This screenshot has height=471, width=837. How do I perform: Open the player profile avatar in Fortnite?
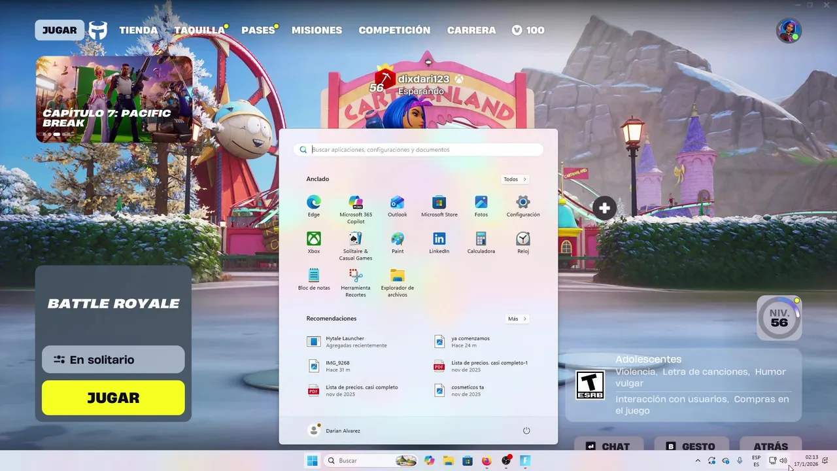[789, 30]
